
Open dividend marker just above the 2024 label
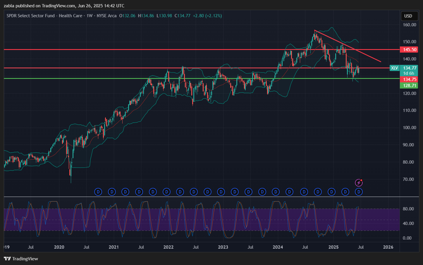point(276,192)
